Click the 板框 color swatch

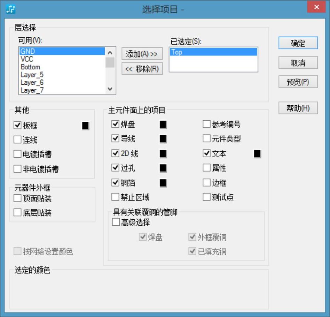(x=85, y=126)
